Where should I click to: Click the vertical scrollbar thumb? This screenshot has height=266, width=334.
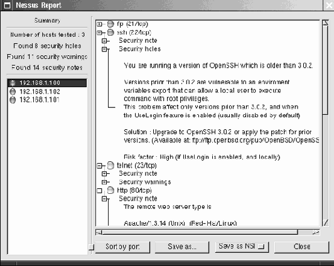pos(325,70)
